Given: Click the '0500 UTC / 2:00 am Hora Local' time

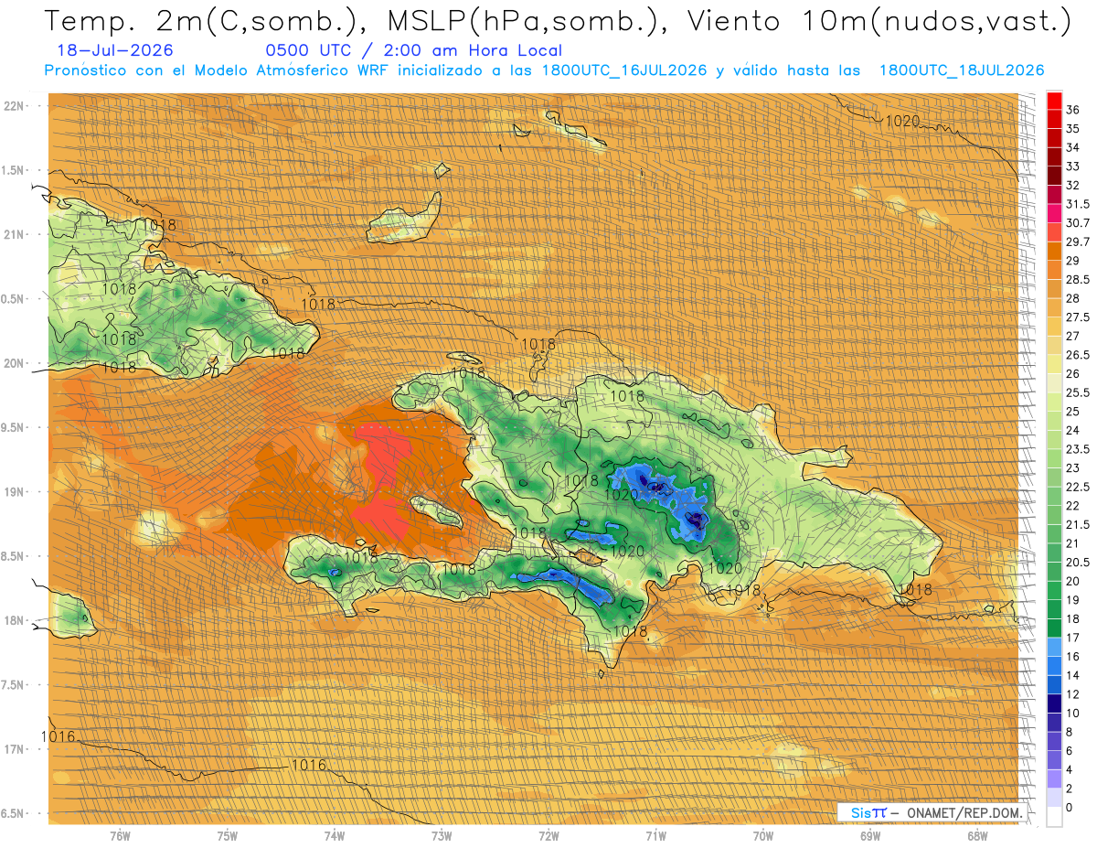Looking at the screenshot, I should (x=413, y=51).
